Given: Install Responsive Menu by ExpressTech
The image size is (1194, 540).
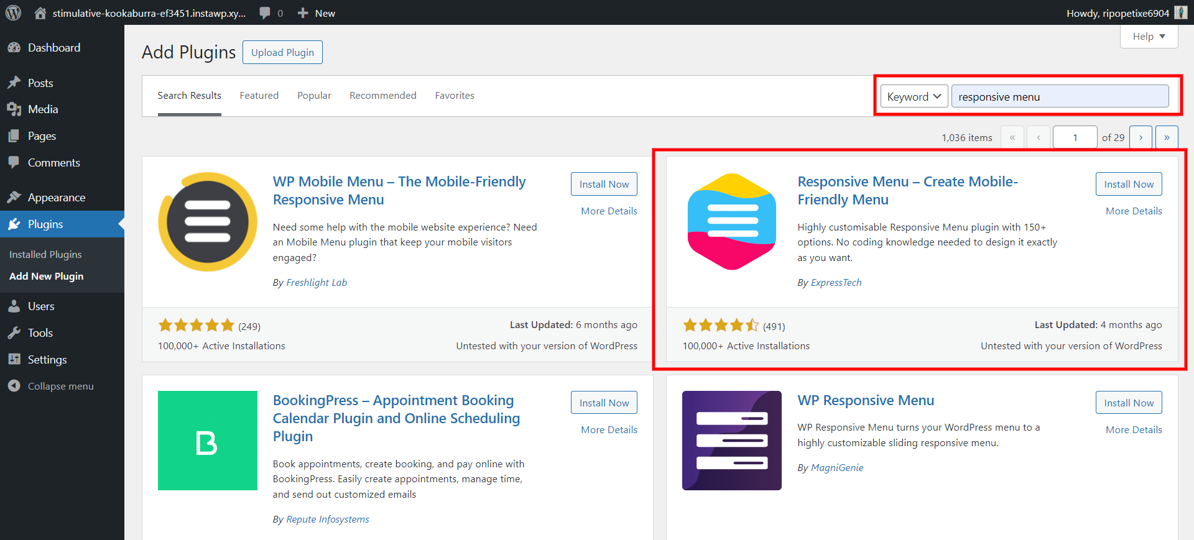Looking at the screenshot, I should point(1129,184).
